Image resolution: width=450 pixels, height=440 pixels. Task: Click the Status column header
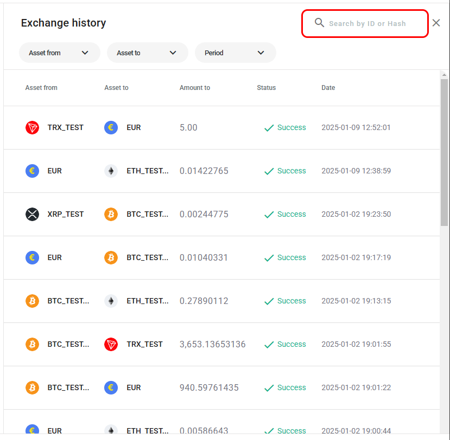266,88
